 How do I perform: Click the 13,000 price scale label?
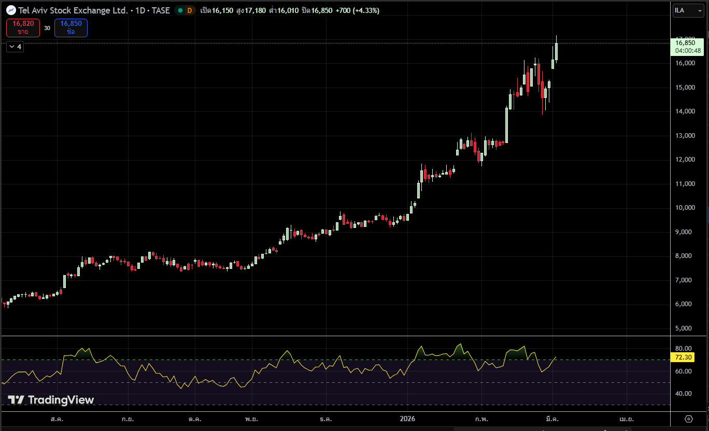[x=685, y=136]
